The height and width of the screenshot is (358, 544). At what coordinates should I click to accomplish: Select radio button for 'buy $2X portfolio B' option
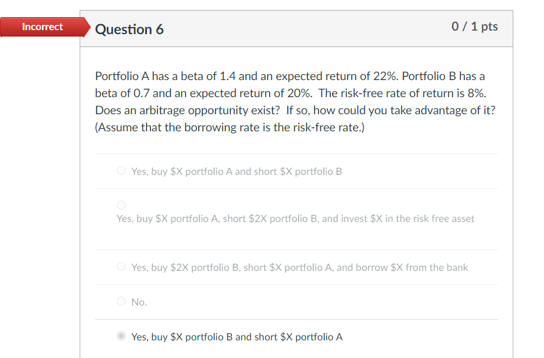(121, 266)
